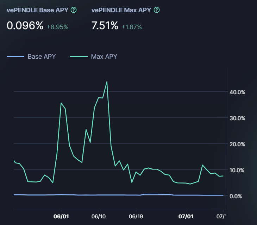Click the vePENDLE Base APY heading
This screenshot has width=257, height=225.
(x=37, y=10)
